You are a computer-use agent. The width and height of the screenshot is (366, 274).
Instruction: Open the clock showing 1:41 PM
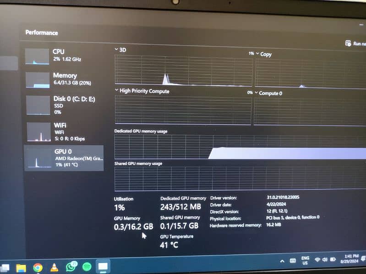(350, 258)
